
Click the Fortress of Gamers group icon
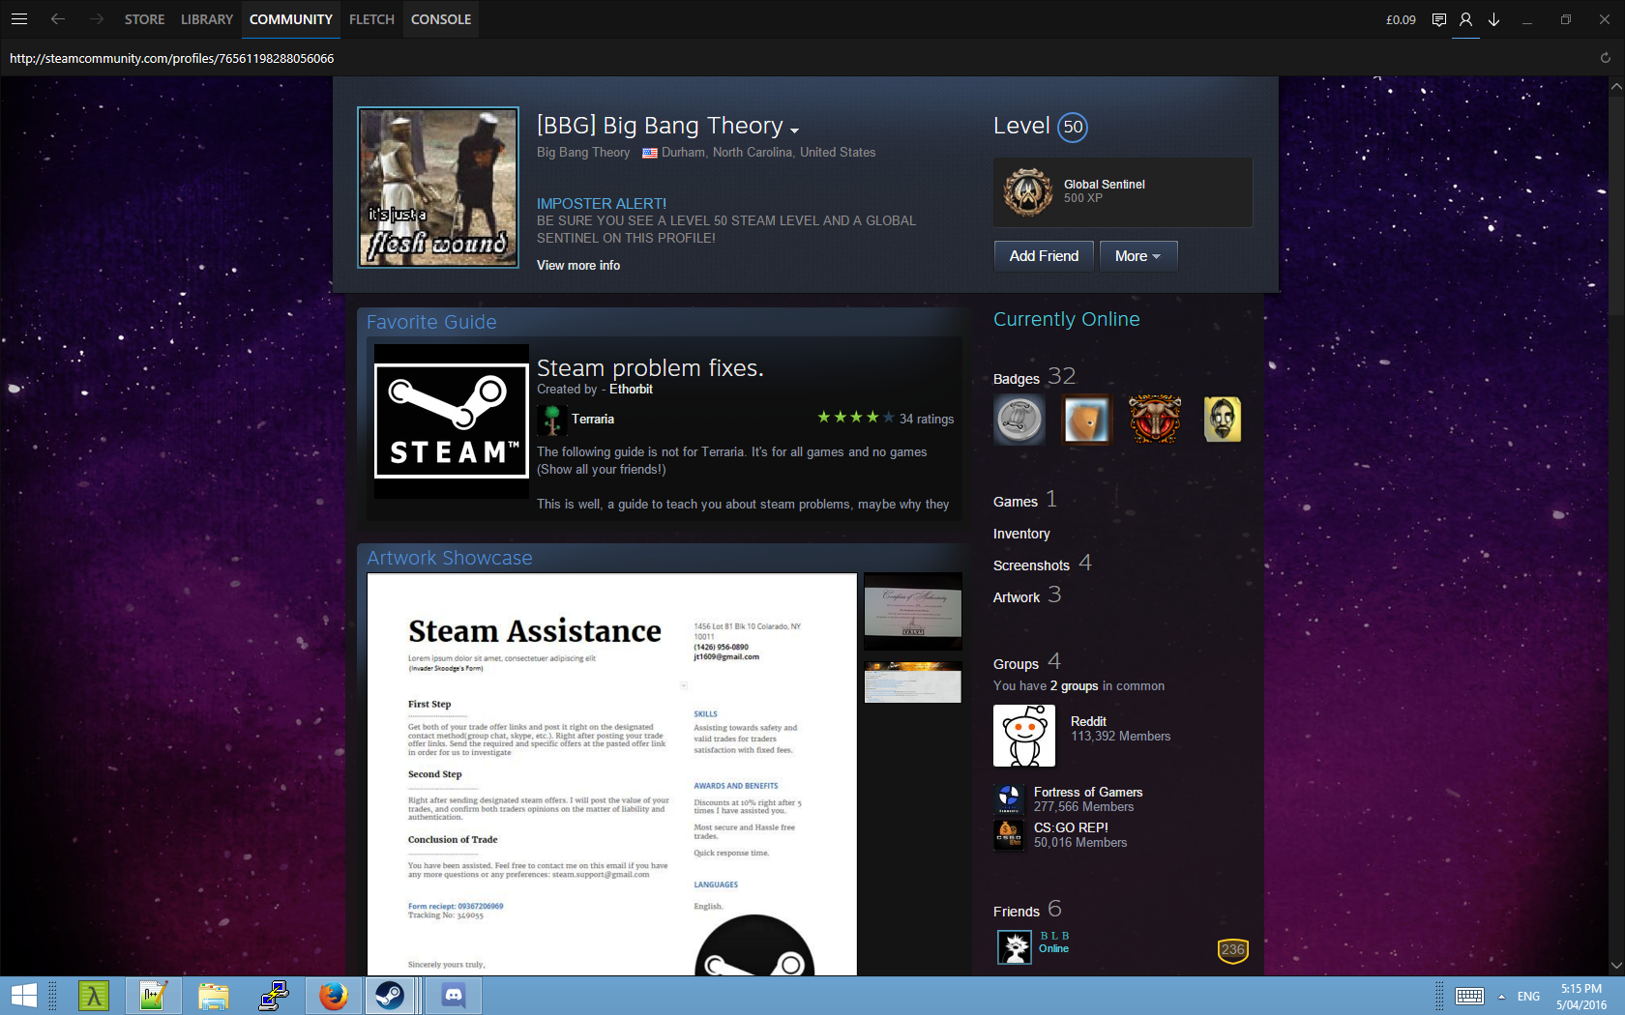point(1009,798)
